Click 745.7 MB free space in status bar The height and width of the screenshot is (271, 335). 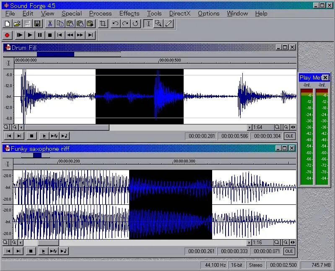[x=317, y=265]
